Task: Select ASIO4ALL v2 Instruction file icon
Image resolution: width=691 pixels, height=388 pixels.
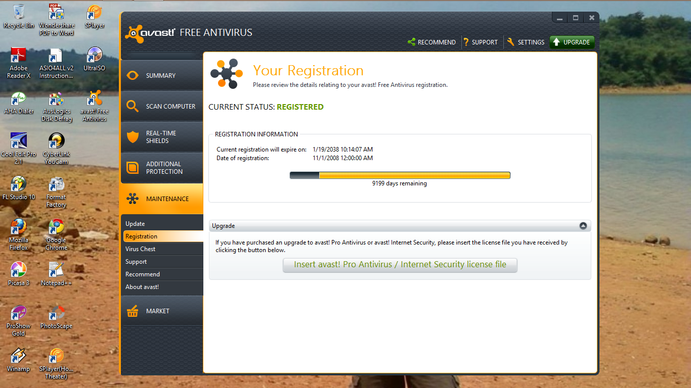Action: pos(56,63)
